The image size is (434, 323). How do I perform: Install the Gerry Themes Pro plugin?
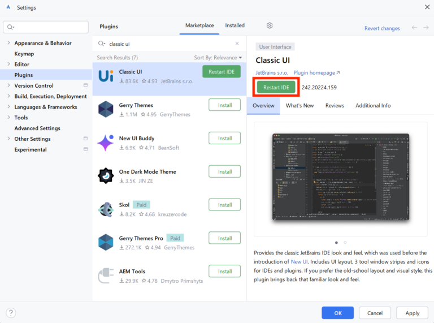[224, 238]
